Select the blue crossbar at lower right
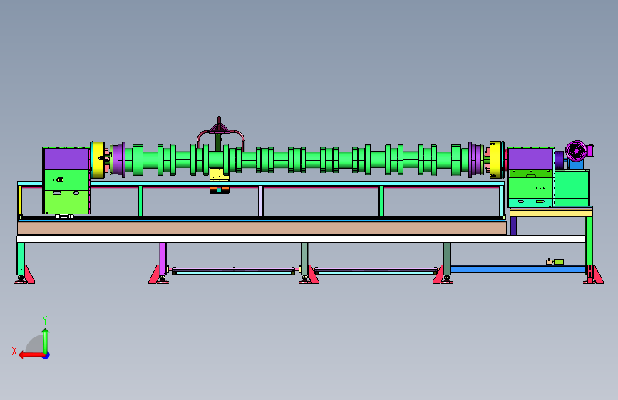This screenshot has height=400, width=618. point(518,269)
